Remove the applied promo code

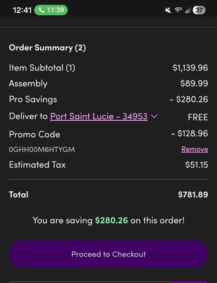[x=195, y=149]
